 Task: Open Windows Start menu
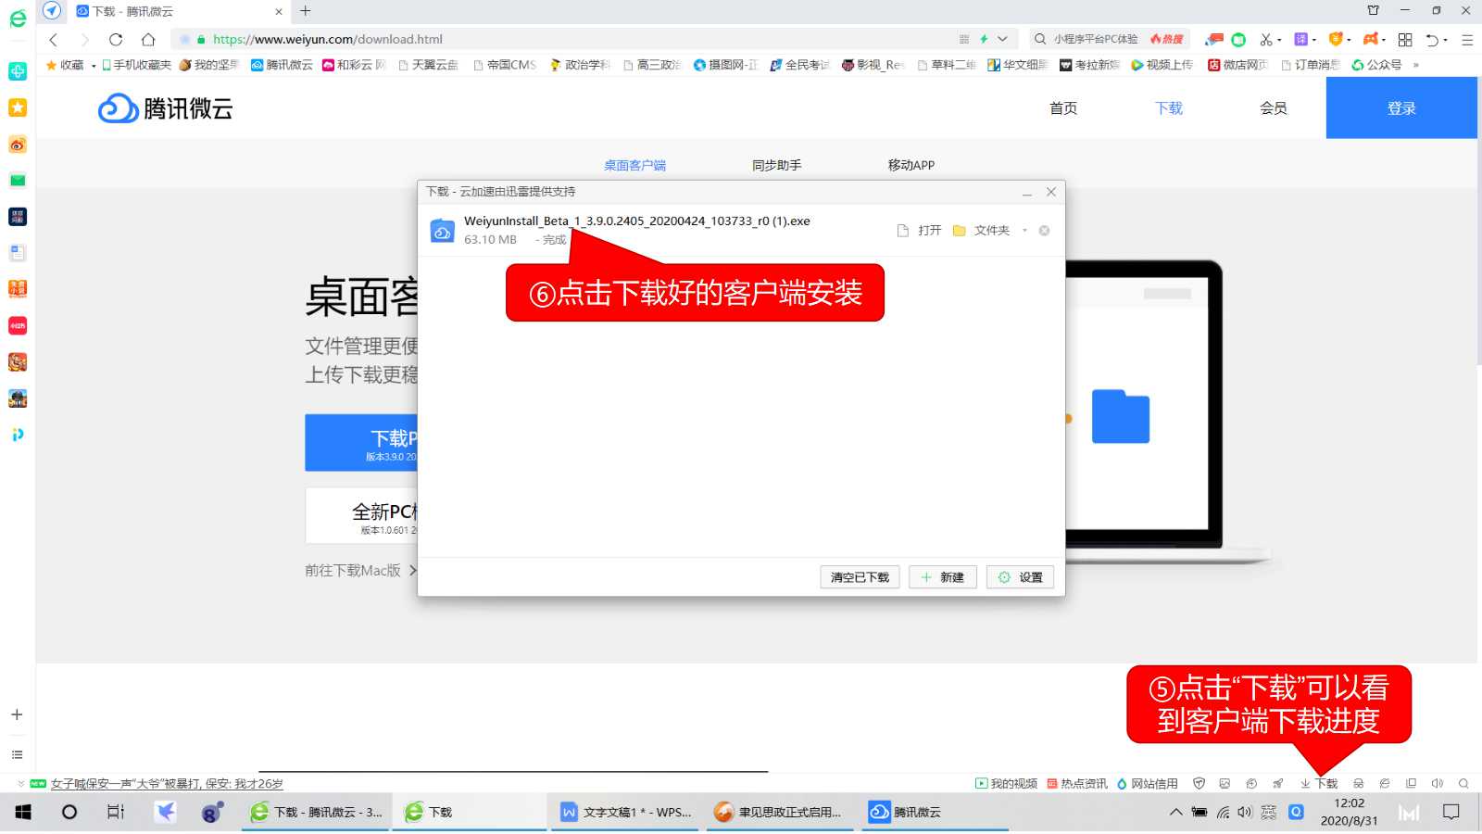pyautogui.click(x=23, y=813)
